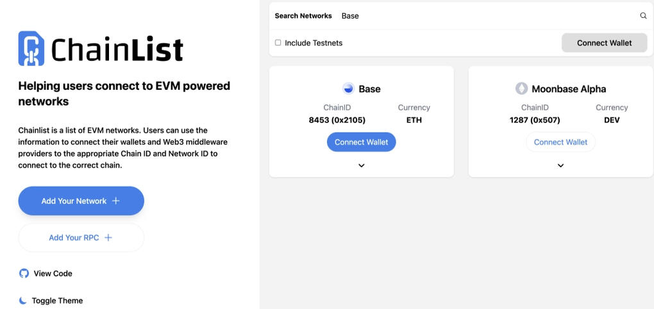Click the Base network logo icon
Viewport: 654px width, 309px height.
coord(348,89)
